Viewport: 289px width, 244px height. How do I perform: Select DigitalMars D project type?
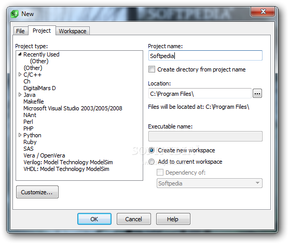(x=39, y=88)
